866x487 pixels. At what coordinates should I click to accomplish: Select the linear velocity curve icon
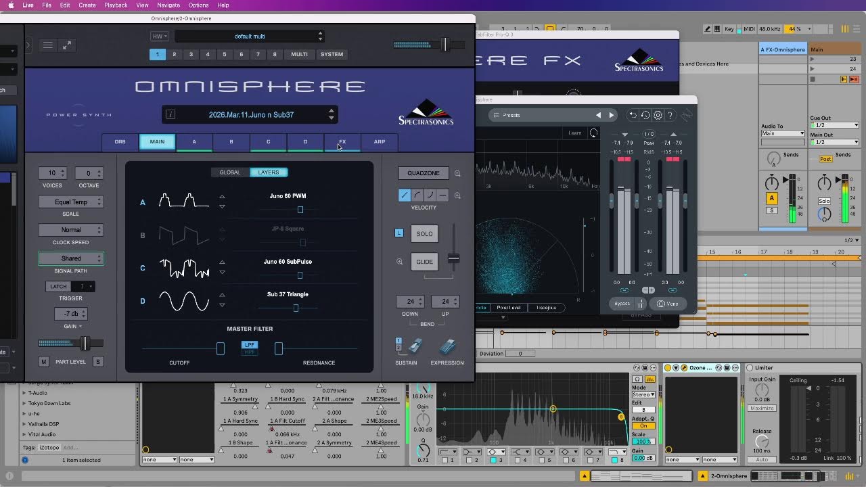(405, 195)
